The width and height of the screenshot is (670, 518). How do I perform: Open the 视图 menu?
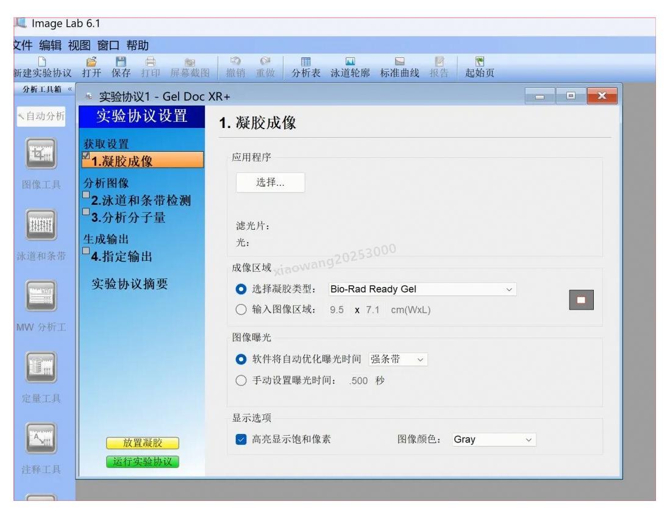[79, 45]
